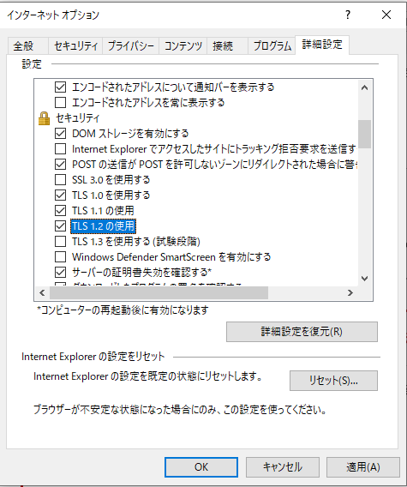
Task: Enable Windows Defender SmartScreen checkbox
Action: click(x=60, y=257)
